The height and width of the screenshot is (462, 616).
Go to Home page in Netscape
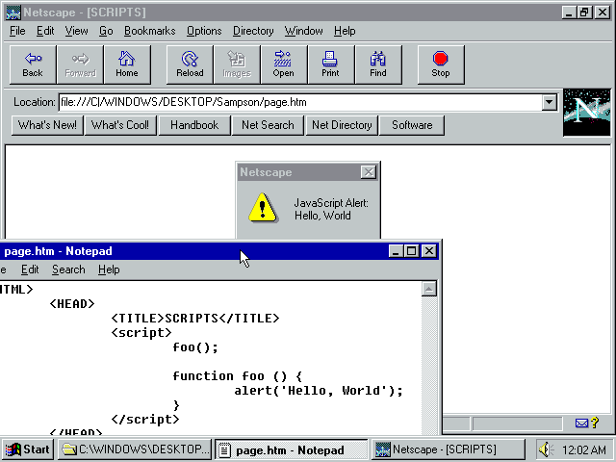point(127,64)
